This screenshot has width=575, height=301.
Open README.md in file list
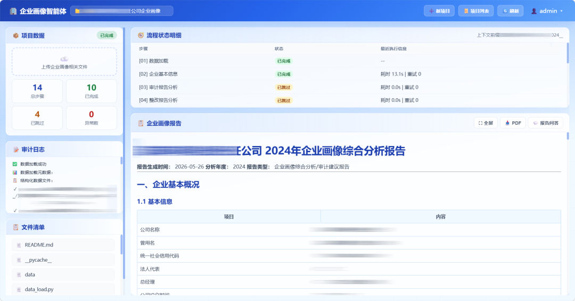pyautogui.click(x=63, y=245)
